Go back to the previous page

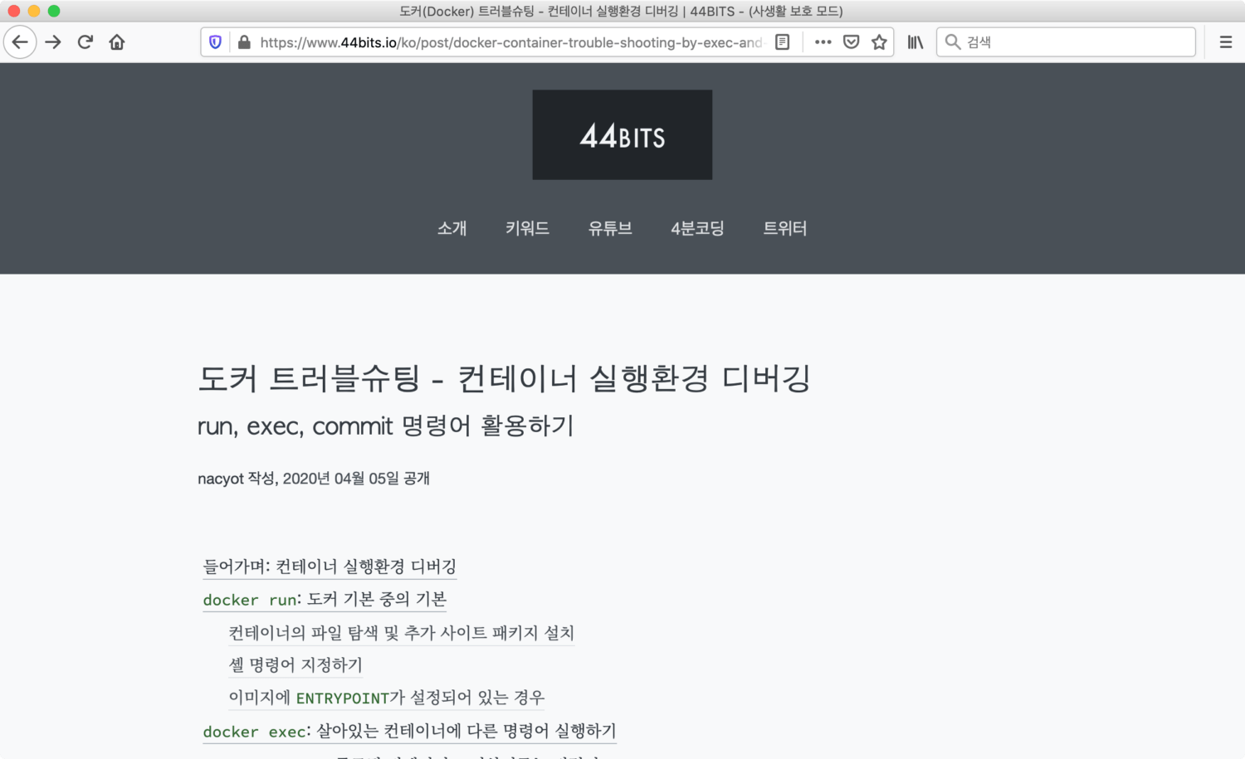(20, 42)
